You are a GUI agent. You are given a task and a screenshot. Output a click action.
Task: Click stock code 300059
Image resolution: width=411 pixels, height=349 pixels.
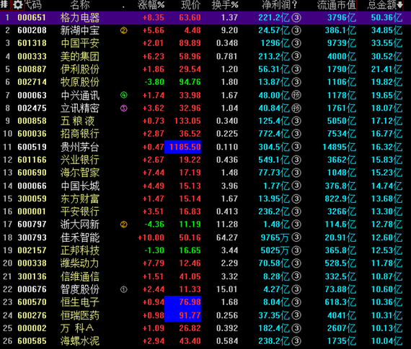tap(32, 199)
